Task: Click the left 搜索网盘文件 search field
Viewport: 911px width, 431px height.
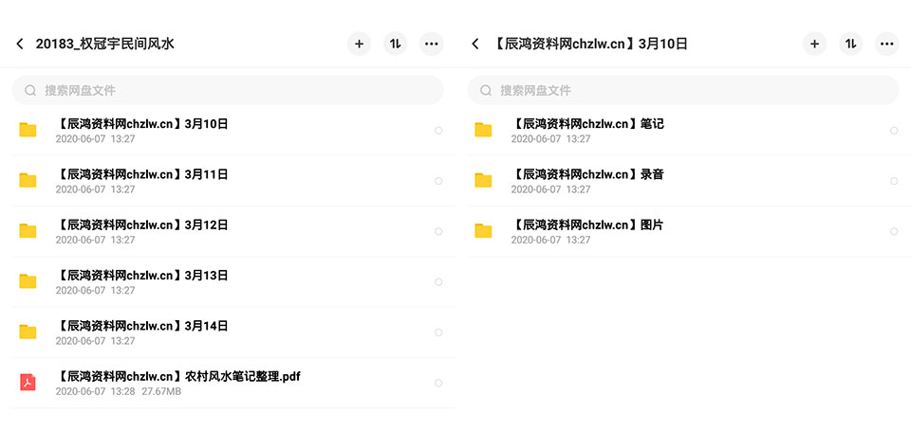Action: 228,91
